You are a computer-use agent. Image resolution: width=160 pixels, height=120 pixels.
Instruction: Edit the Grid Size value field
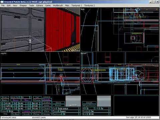pyautogui.click(x=25, y=97)
